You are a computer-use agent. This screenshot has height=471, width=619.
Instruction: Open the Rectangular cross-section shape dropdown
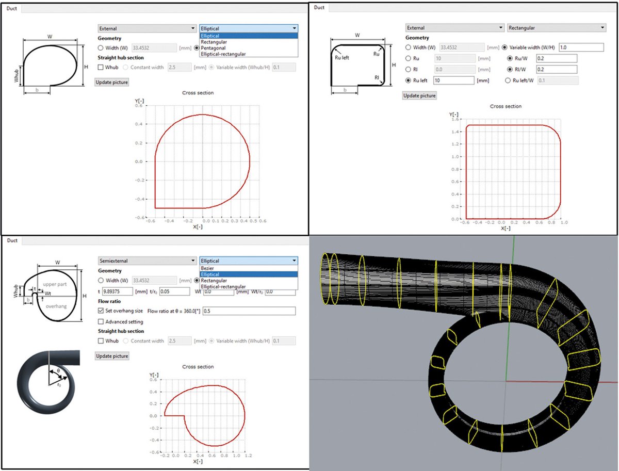[x=556, y=27]
